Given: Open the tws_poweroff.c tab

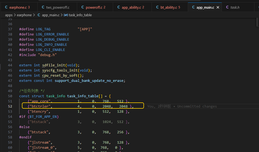Looking at the screenshot, I should [x=57, y=7].
